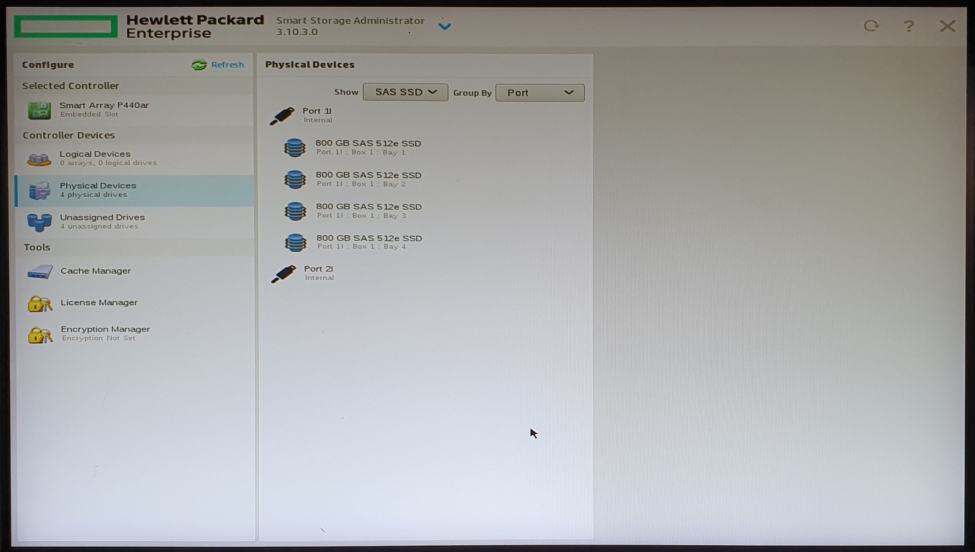Open Logical Devices icon in sidebar

point(39,159)
